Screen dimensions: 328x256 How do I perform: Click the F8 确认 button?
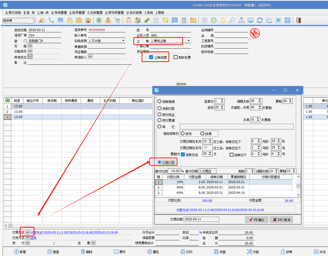[x=257, y=220]
